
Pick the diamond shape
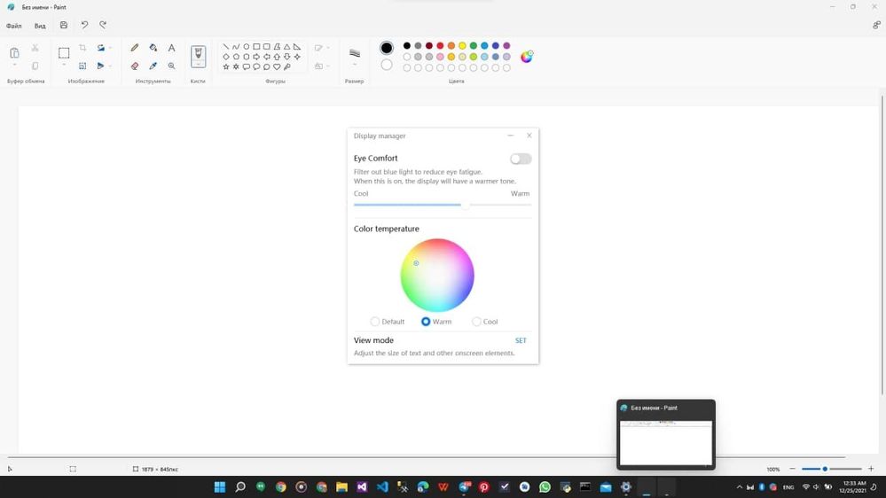point(226,57)
